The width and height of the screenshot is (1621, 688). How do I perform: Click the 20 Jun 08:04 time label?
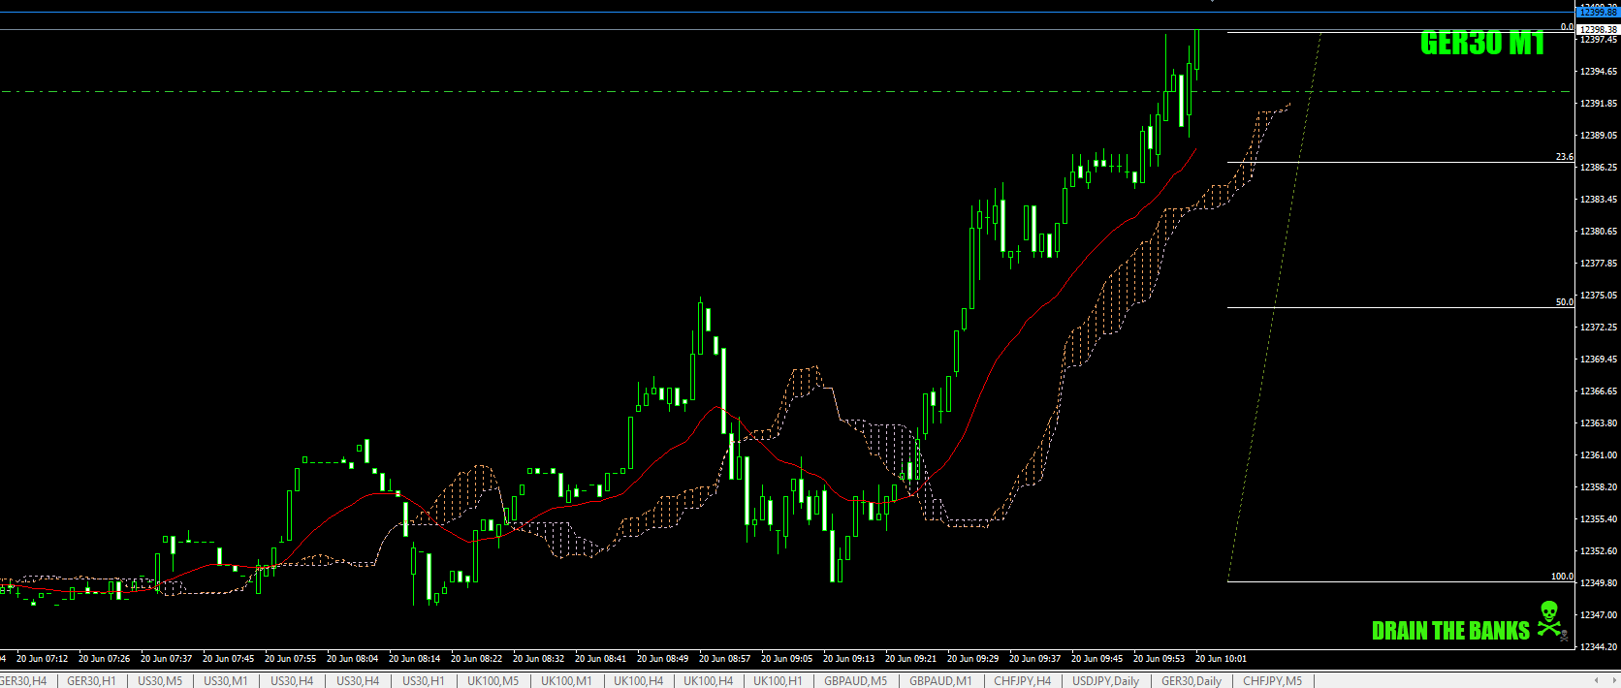(352, 659)
